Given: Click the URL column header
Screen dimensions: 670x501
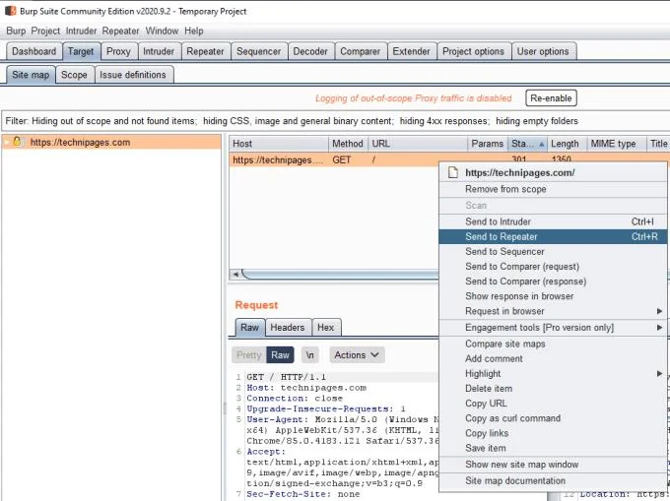Looking at the screenshot, I should point(418,144).
